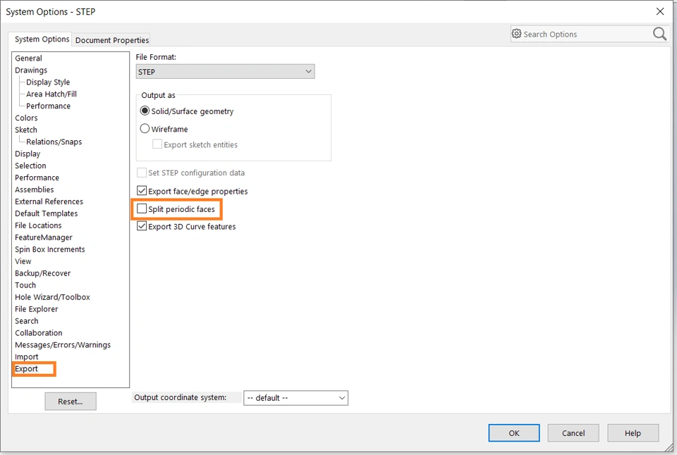Click the magnifying glass search icon
This screenshot has width=677, height=455.
659,34
